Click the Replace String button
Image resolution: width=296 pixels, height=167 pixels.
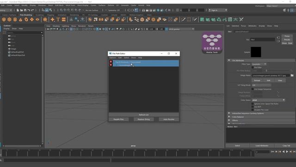(144, 119)
